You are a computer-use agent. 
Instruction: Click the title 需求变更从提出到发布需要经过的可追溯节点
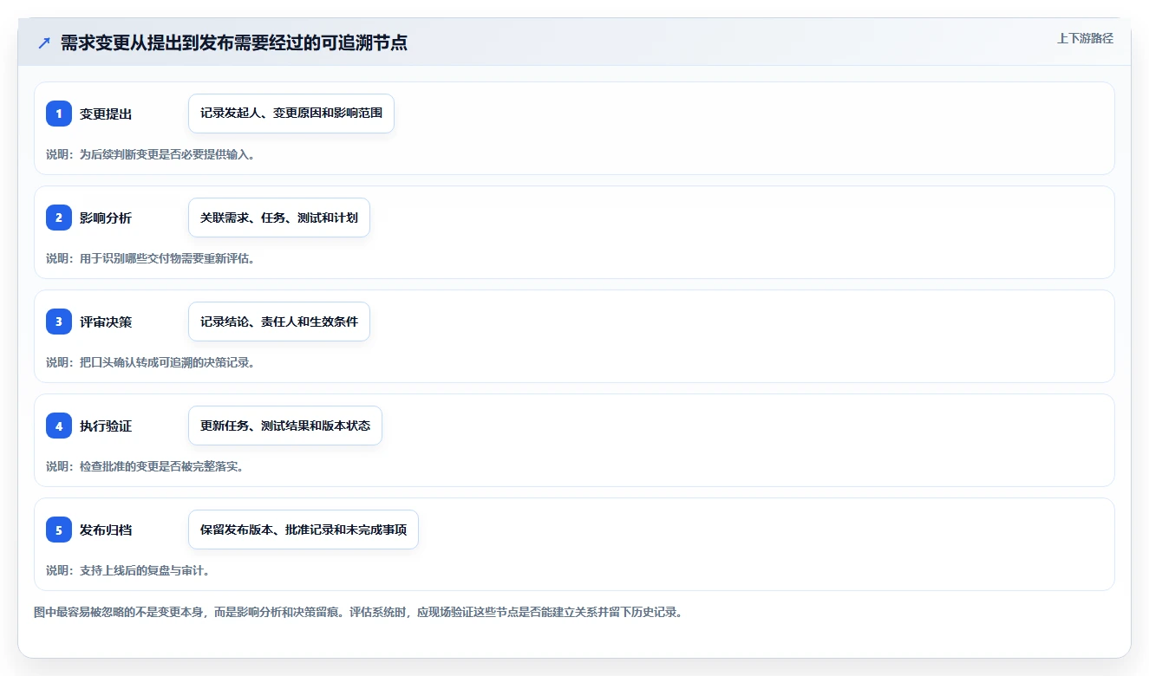coord(234,42)
